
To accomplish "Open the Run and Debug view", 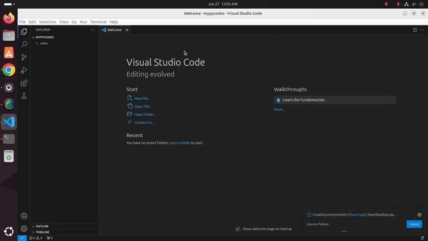I will 24,70.
